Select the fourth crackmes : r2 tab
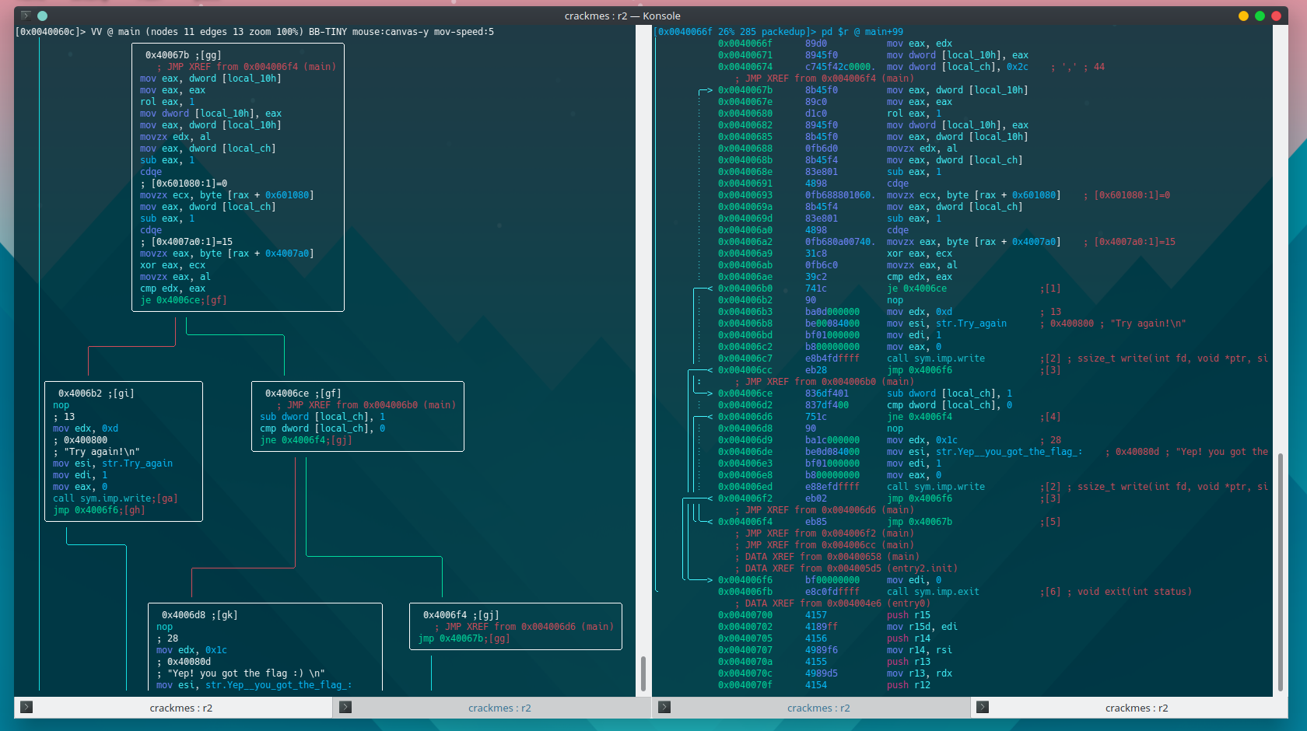This screenshot has width=1307, height=731. click(1136, 708)
